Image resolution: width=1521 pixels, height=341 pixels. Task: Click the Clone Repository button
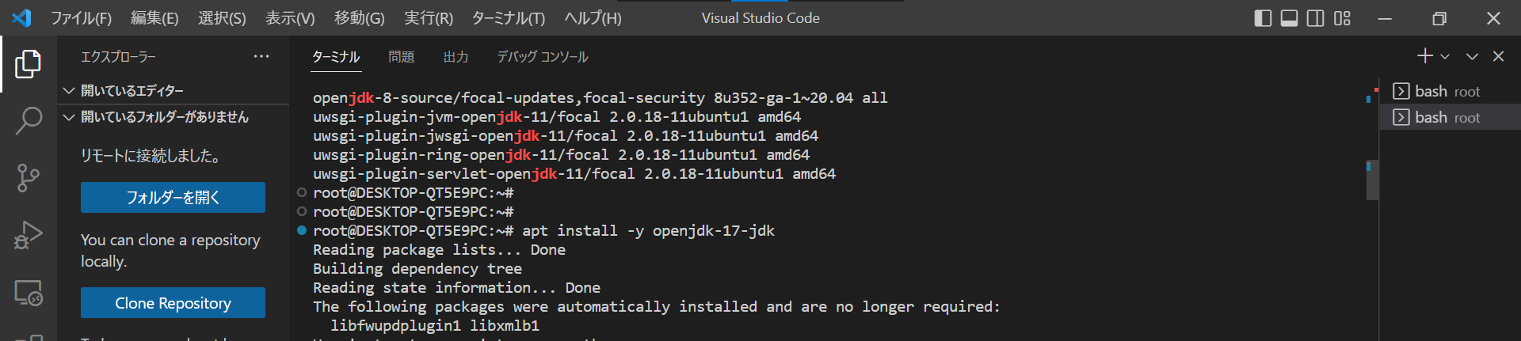coord(173,303)
